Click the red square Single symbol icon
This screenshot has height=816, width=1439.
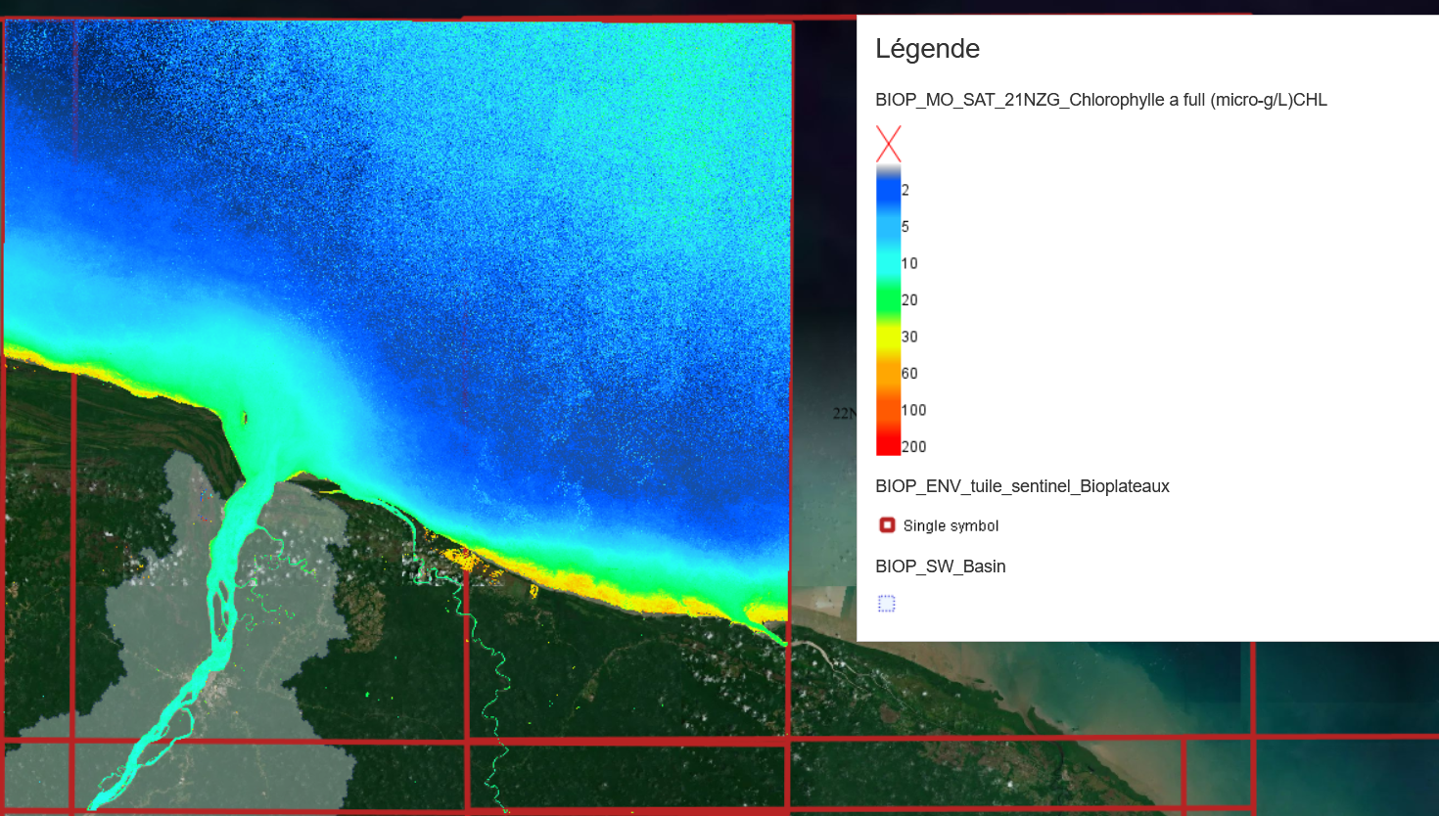887,525
